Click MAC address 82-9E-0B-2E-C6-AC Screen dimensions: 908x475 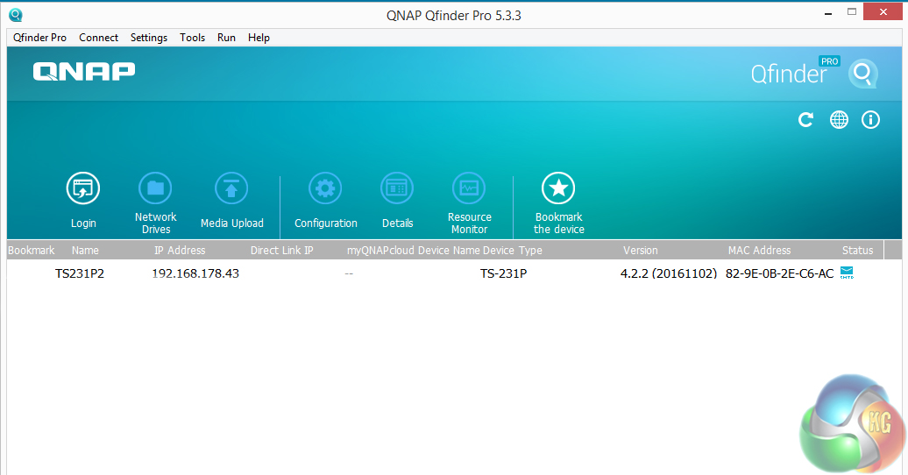779,273
